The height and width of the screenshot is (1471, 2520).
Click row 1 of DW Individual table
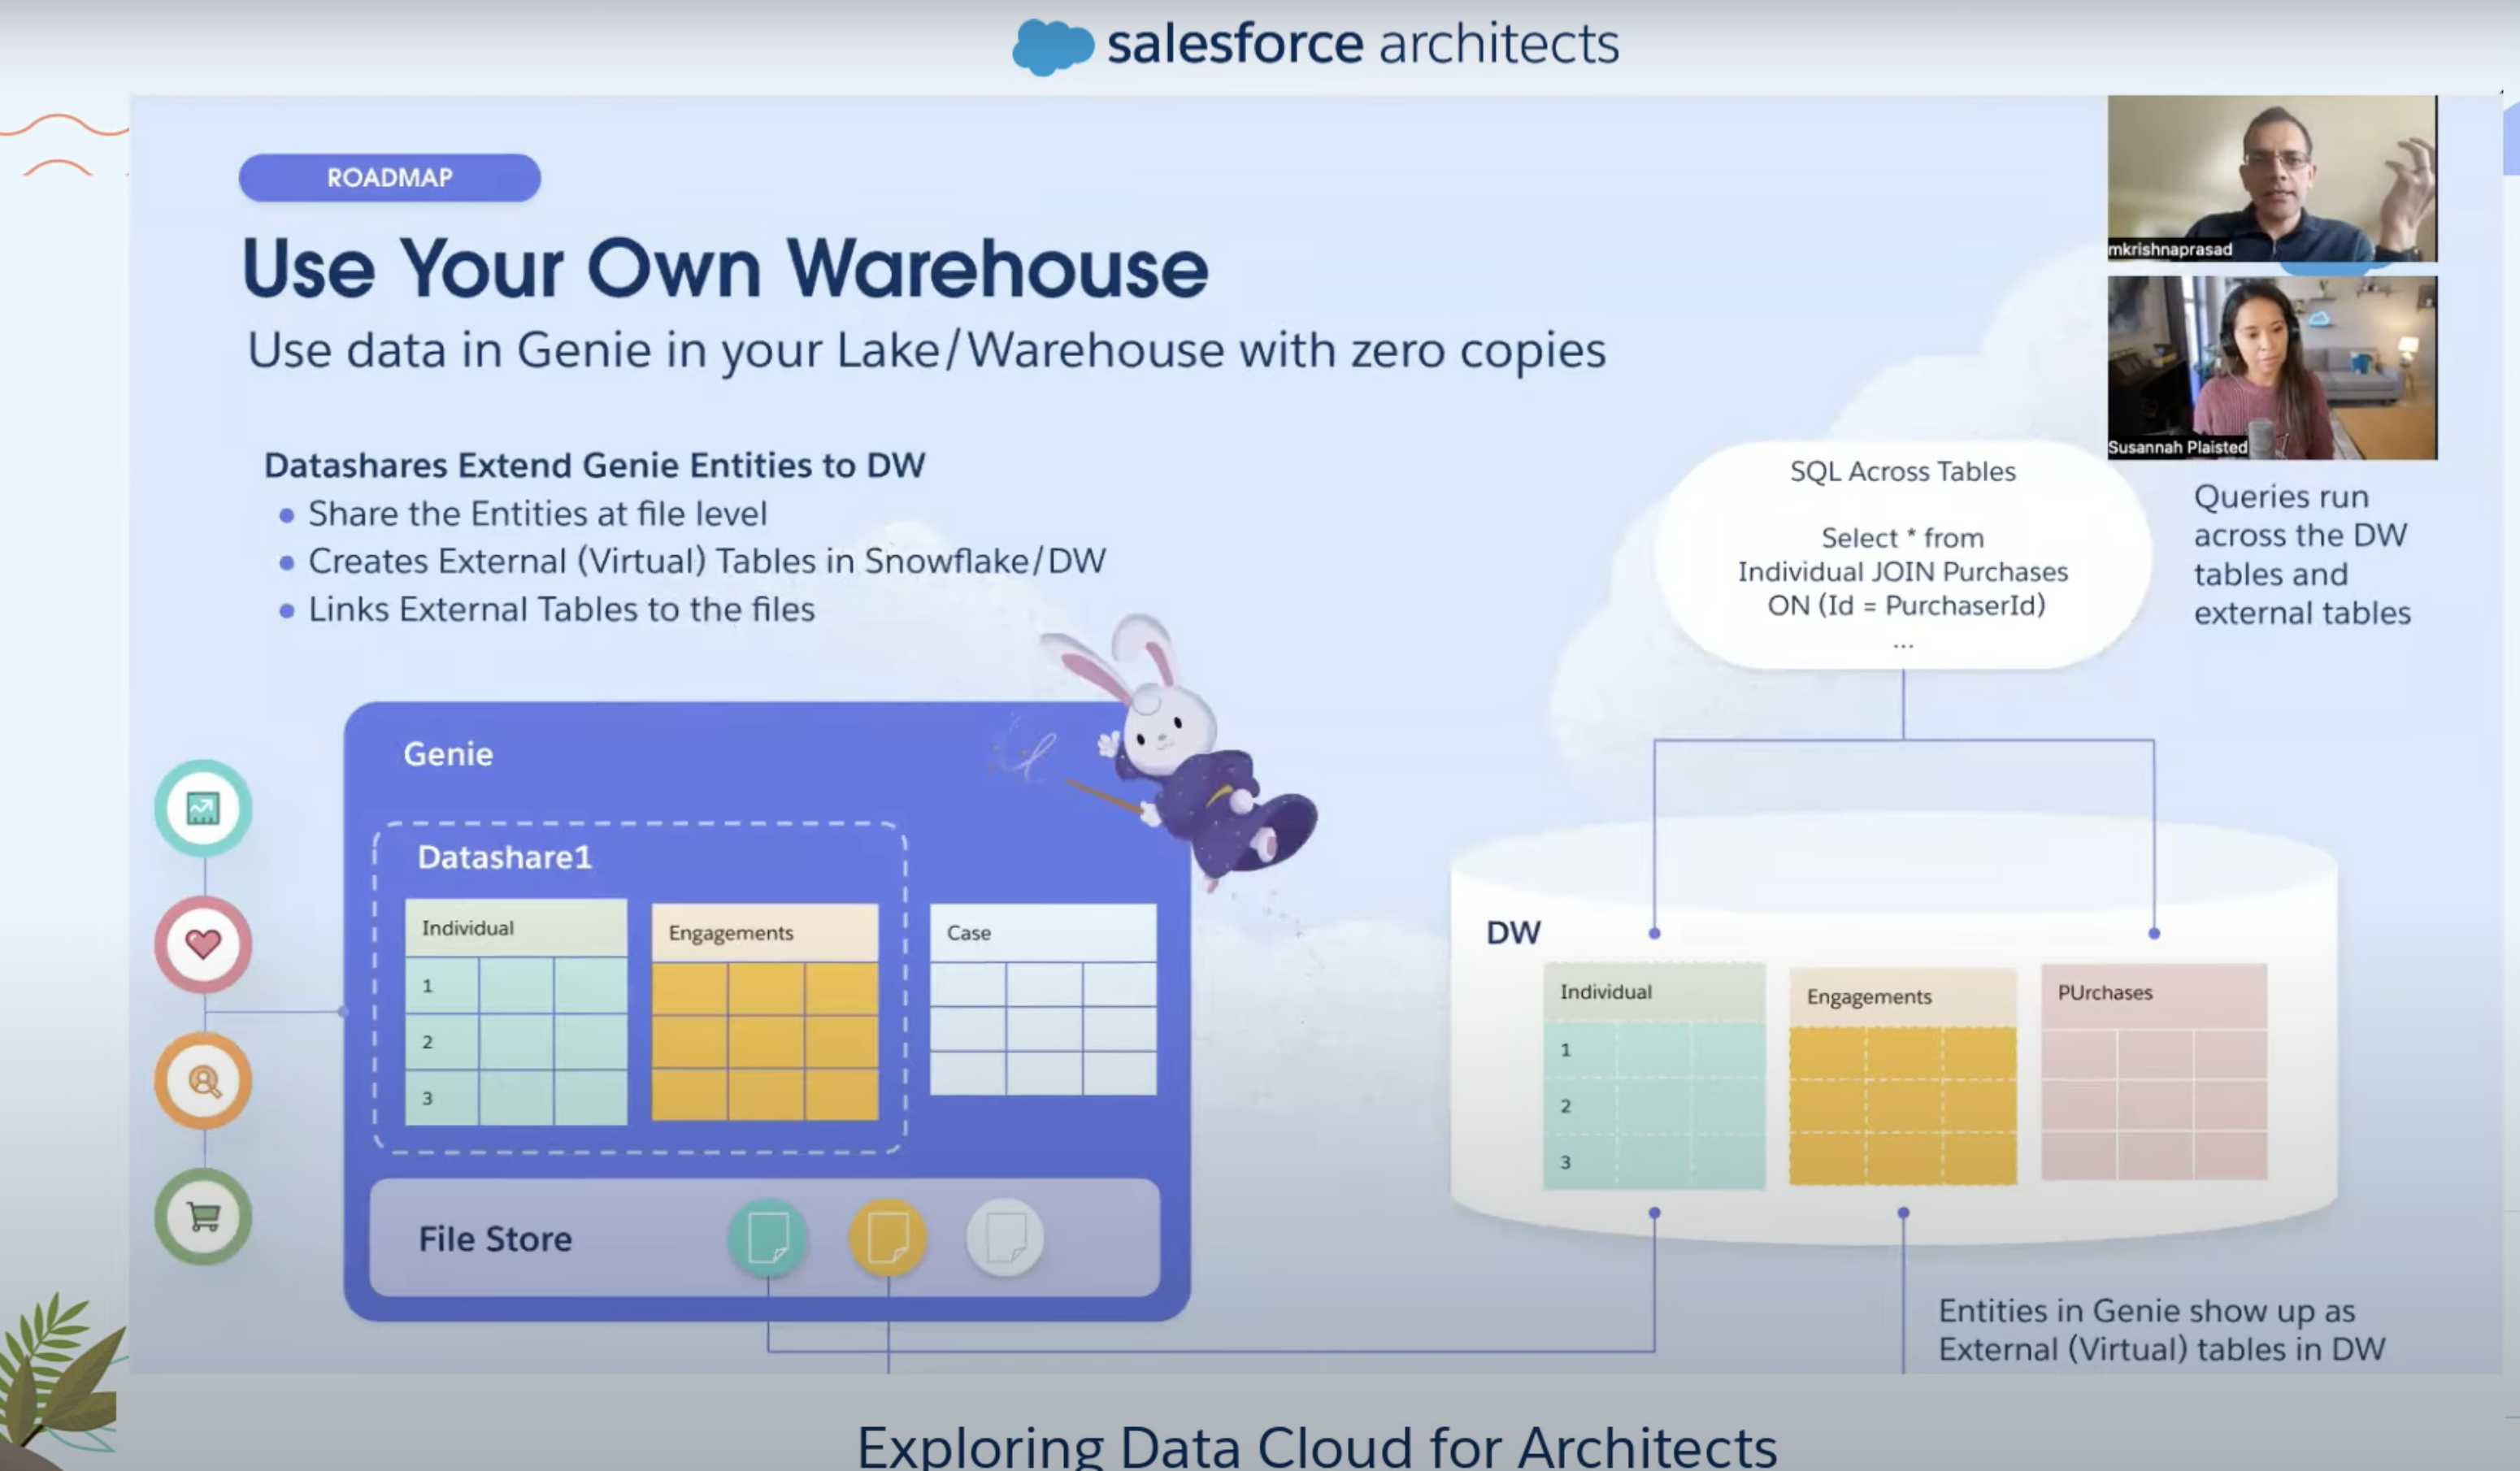point(1654,1050)
